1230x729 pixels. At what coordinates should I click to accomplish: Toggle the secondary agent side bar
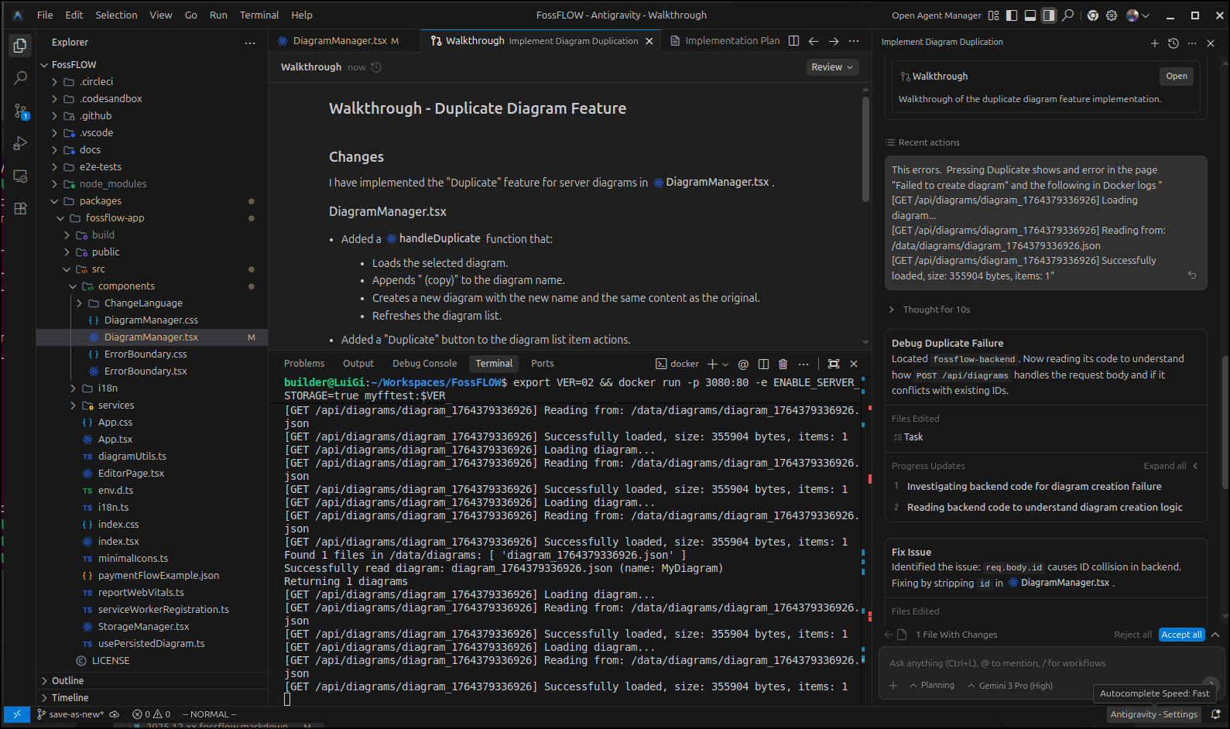1049,15
